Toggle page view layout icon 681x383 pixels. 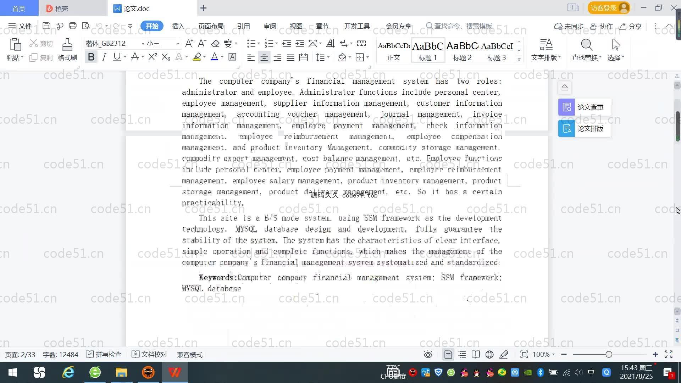click(x=448, y=354)
